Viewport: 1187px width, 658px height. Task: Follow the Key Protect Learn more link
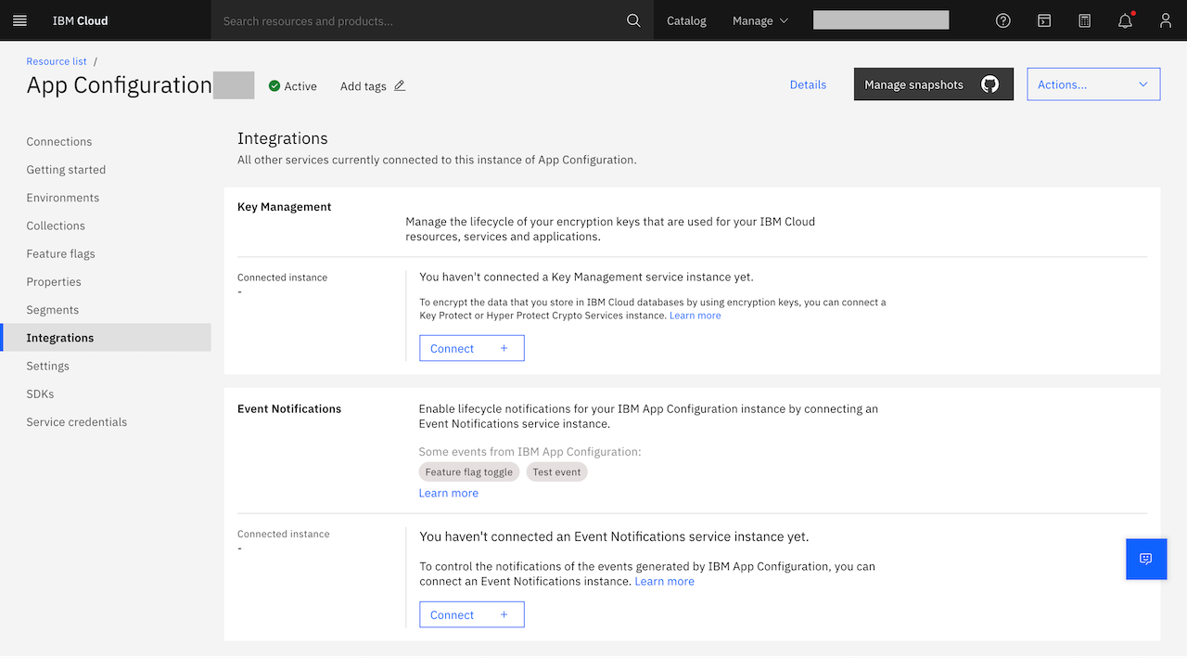(x=695, y=315)
